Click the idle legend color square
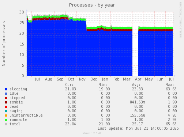184x137 pixels. point(6,94)
